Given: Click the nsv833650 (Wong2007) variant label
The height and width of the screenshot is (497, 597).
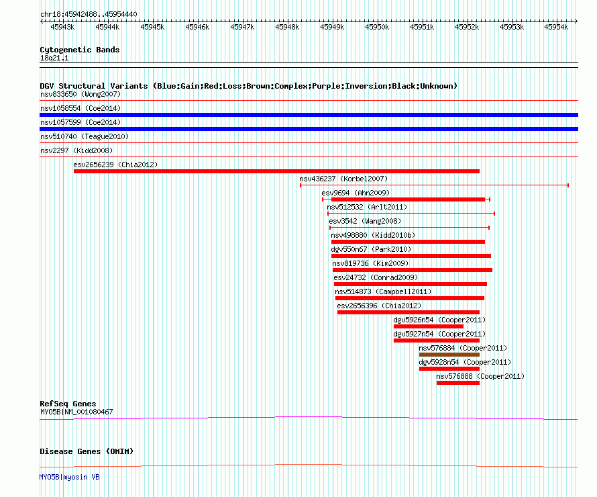Looking at the screenshot, I should tap(80, 94).
